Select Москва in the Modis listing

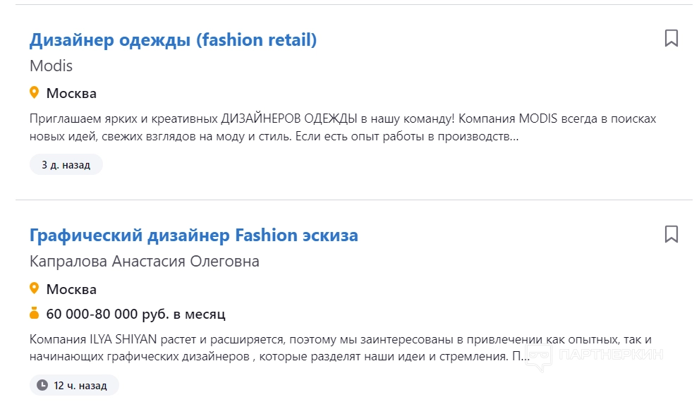coord(71,94)
